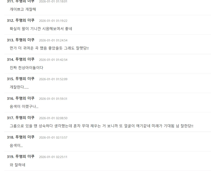Click the long comment beginning '그룹으로 있을 땐'
211x171 pixels.
tap(102, 126)
